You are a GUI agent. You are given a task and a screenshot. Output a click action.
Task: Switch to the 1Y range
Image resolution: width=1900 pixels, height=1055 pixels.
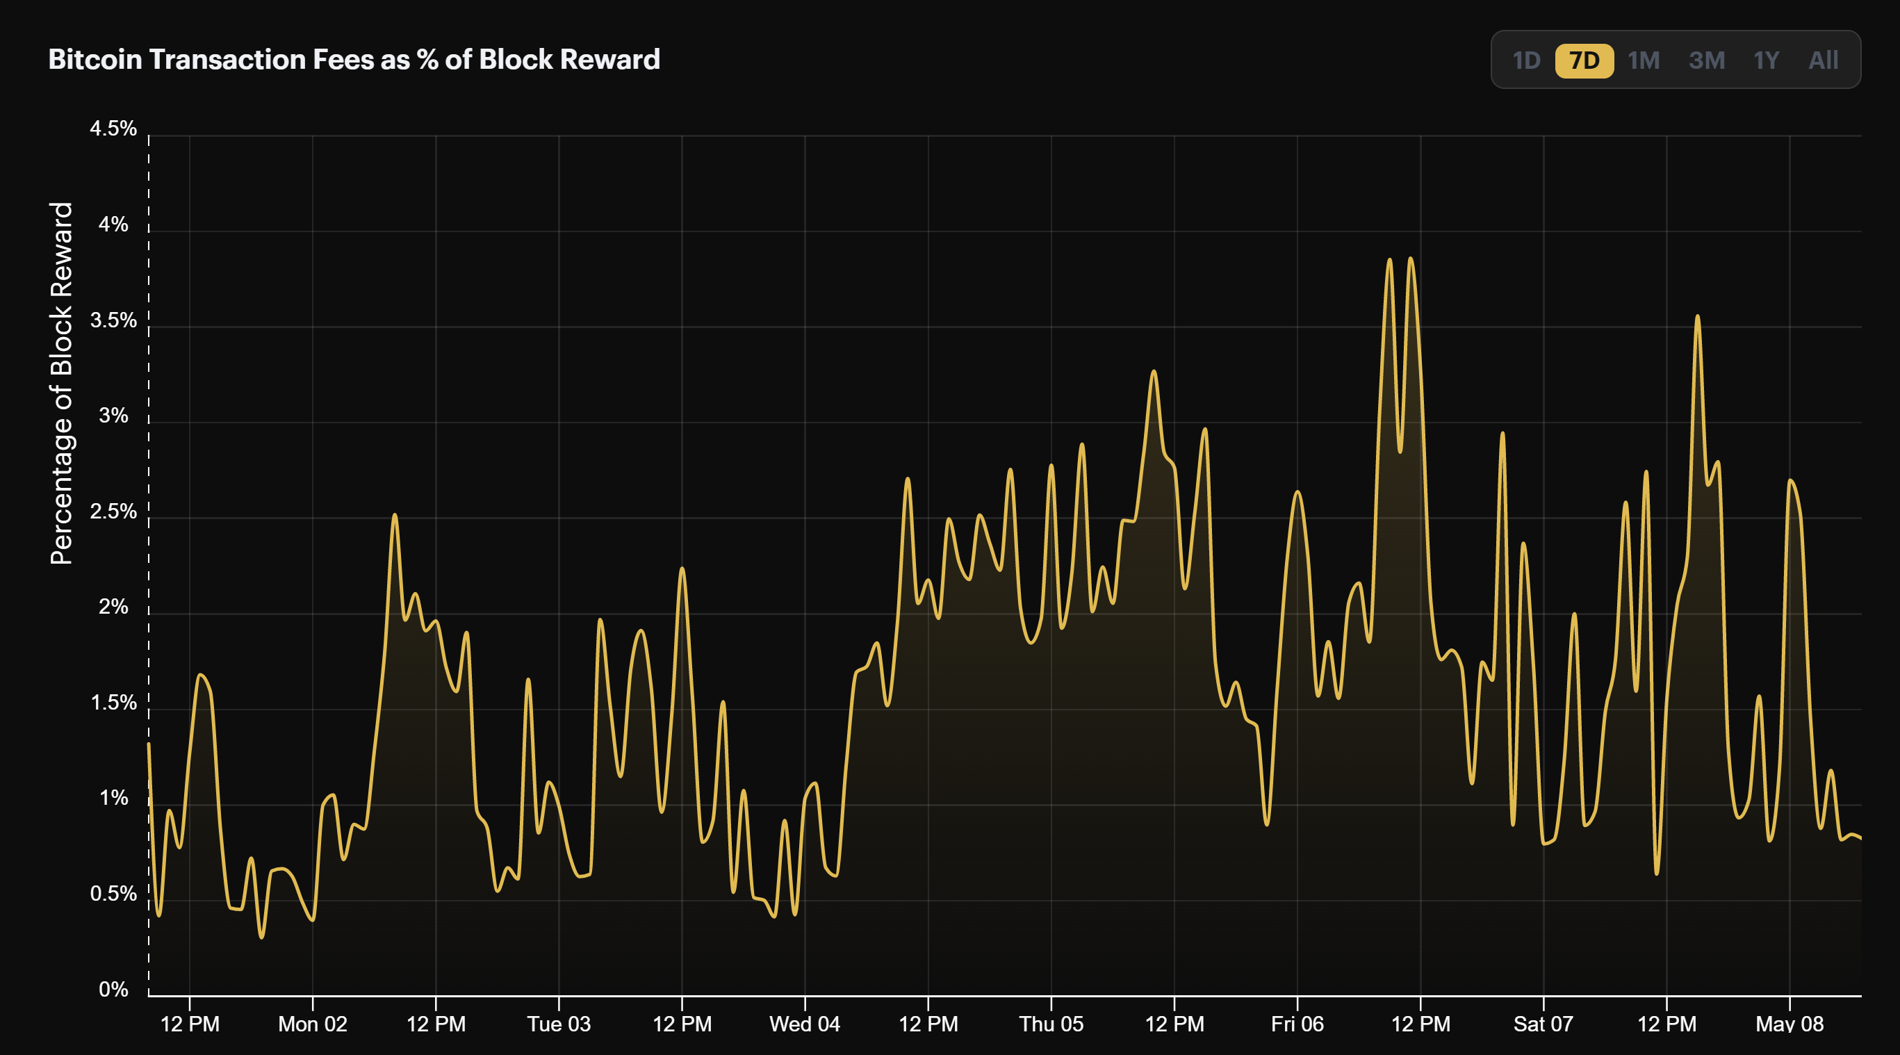(x=1767, y=60)
